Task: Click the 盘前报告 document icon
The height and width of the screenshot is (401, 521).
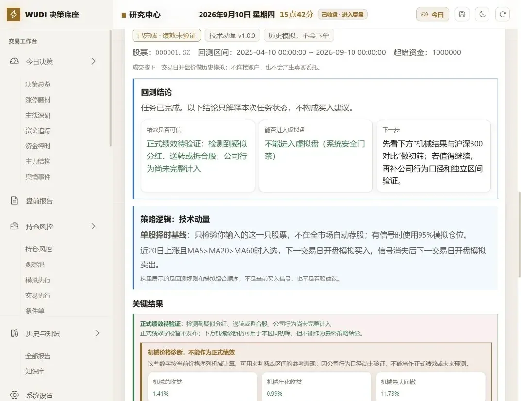Action: [x=14, y=200]
